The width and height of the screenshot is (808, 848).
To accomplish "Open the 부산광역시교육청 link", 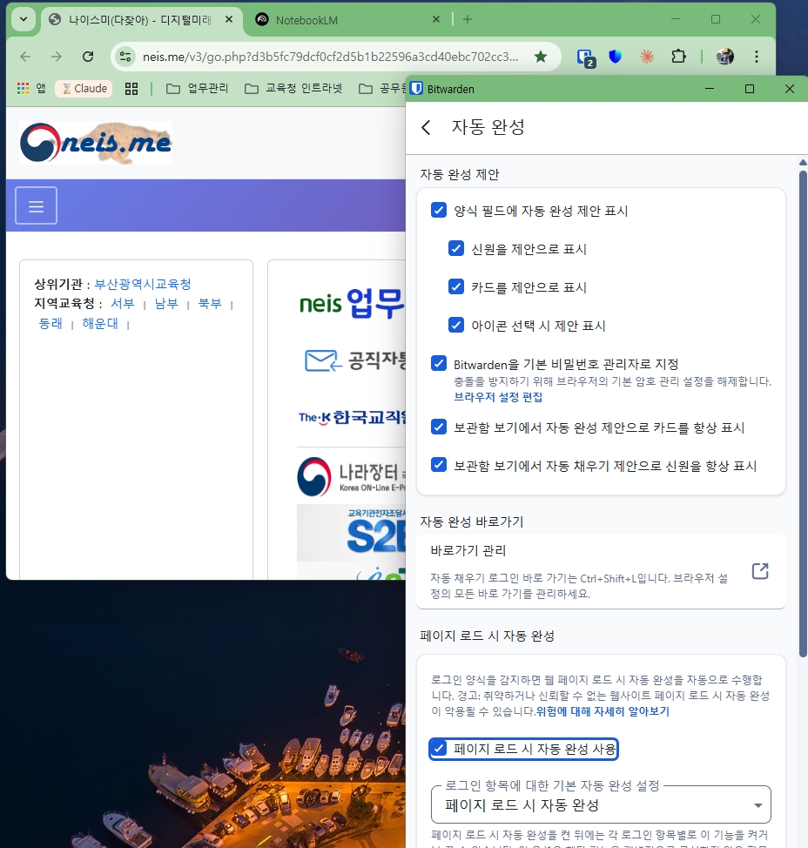I will pyautogui.click(x=143, y=285).
